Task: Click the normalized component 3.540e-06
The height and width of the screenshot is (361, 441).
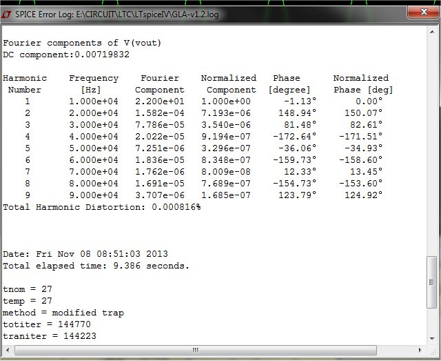Action: 226,125
